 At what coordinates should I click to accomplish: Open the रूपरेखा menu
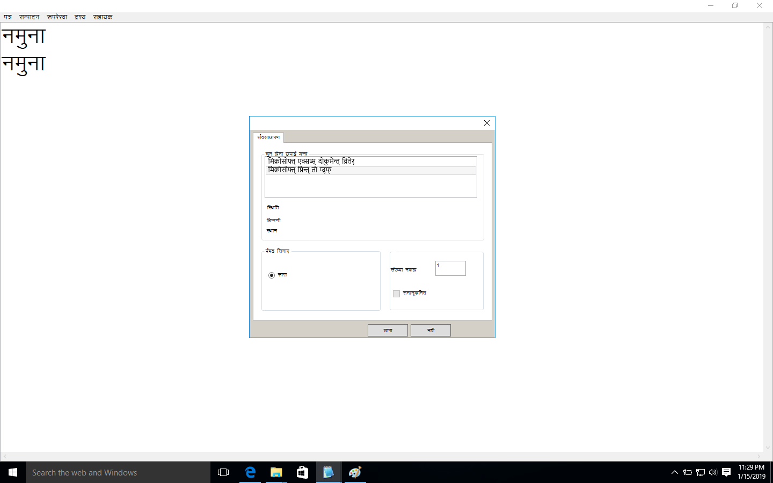pyautogui.click(x=57, y=17)
